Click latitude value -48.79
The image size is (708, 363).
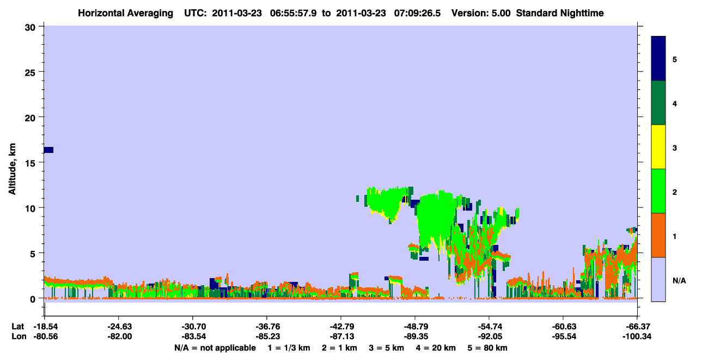point(415,327)
